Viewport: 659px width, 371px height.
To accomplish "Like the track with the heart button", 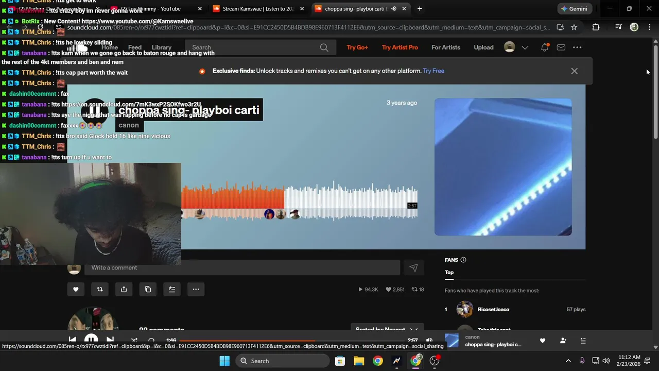I will tap(76, 289).
